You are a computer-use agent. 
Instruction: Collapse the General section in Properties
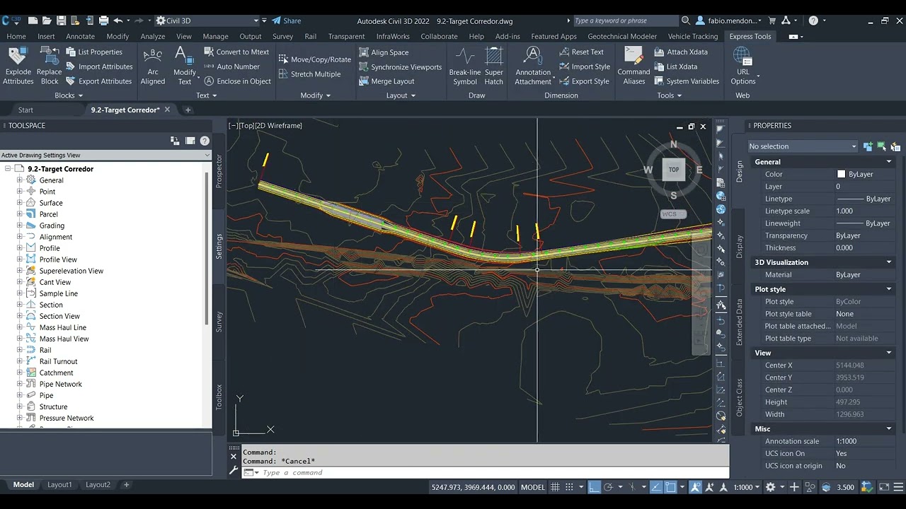(889, 162)
